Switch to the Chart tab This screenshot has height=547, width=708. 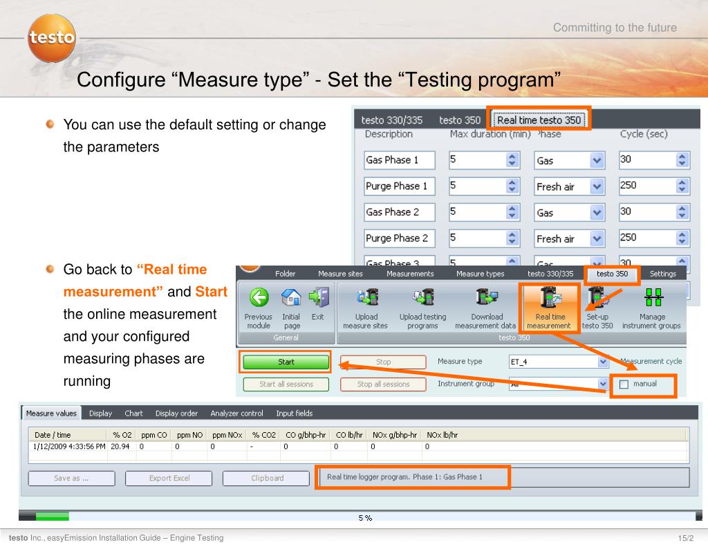(133, 414)
